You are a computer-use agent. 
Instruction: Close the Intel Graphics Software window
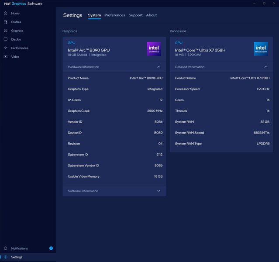(274, 3)
